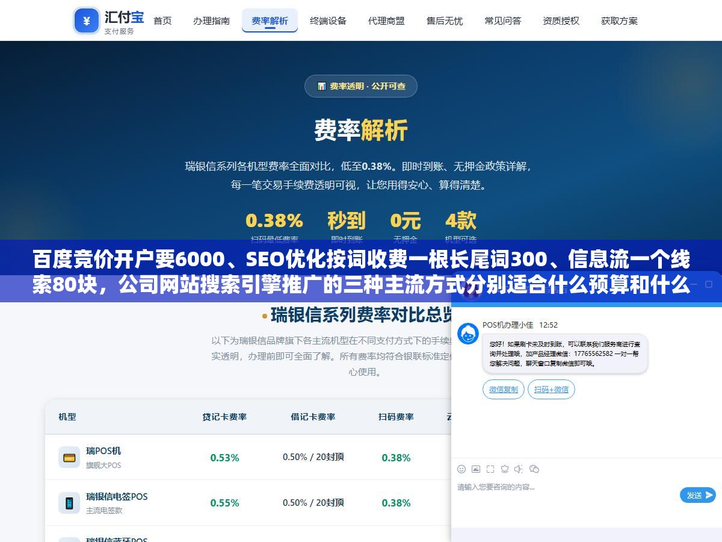Click the 微信复制 button in the chat
Image resolution: width=722 pixels, height=542 pixels.
pos(504,390)
